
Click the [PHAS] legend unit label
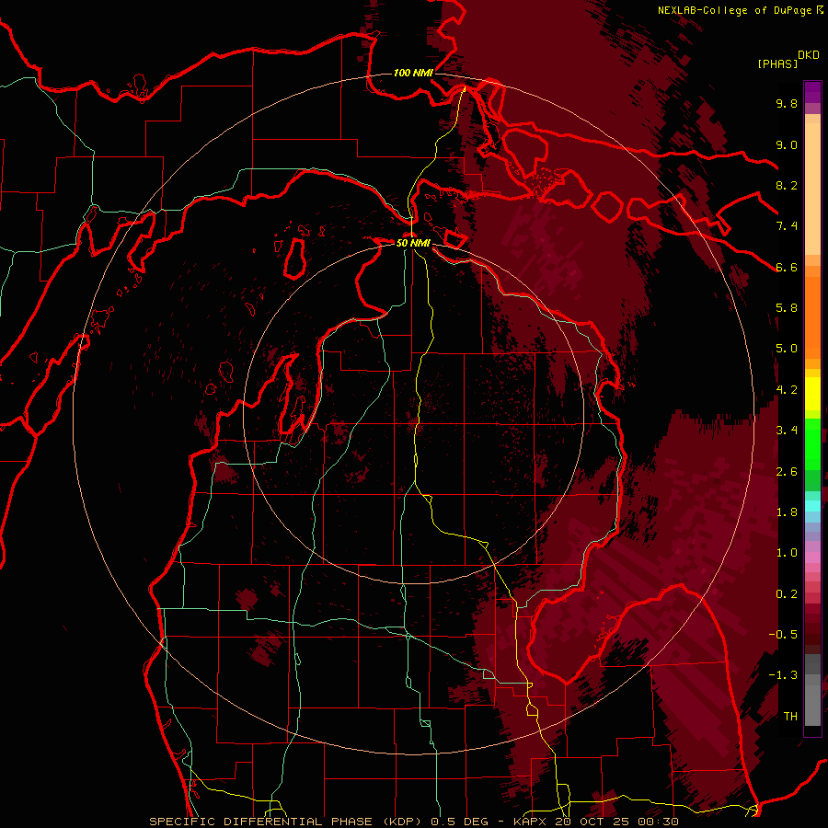click(777, 63)
